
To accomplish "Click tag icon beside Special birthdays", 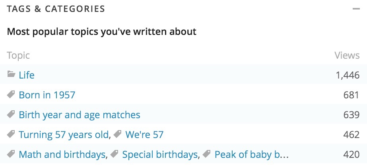I will point(115,154).
